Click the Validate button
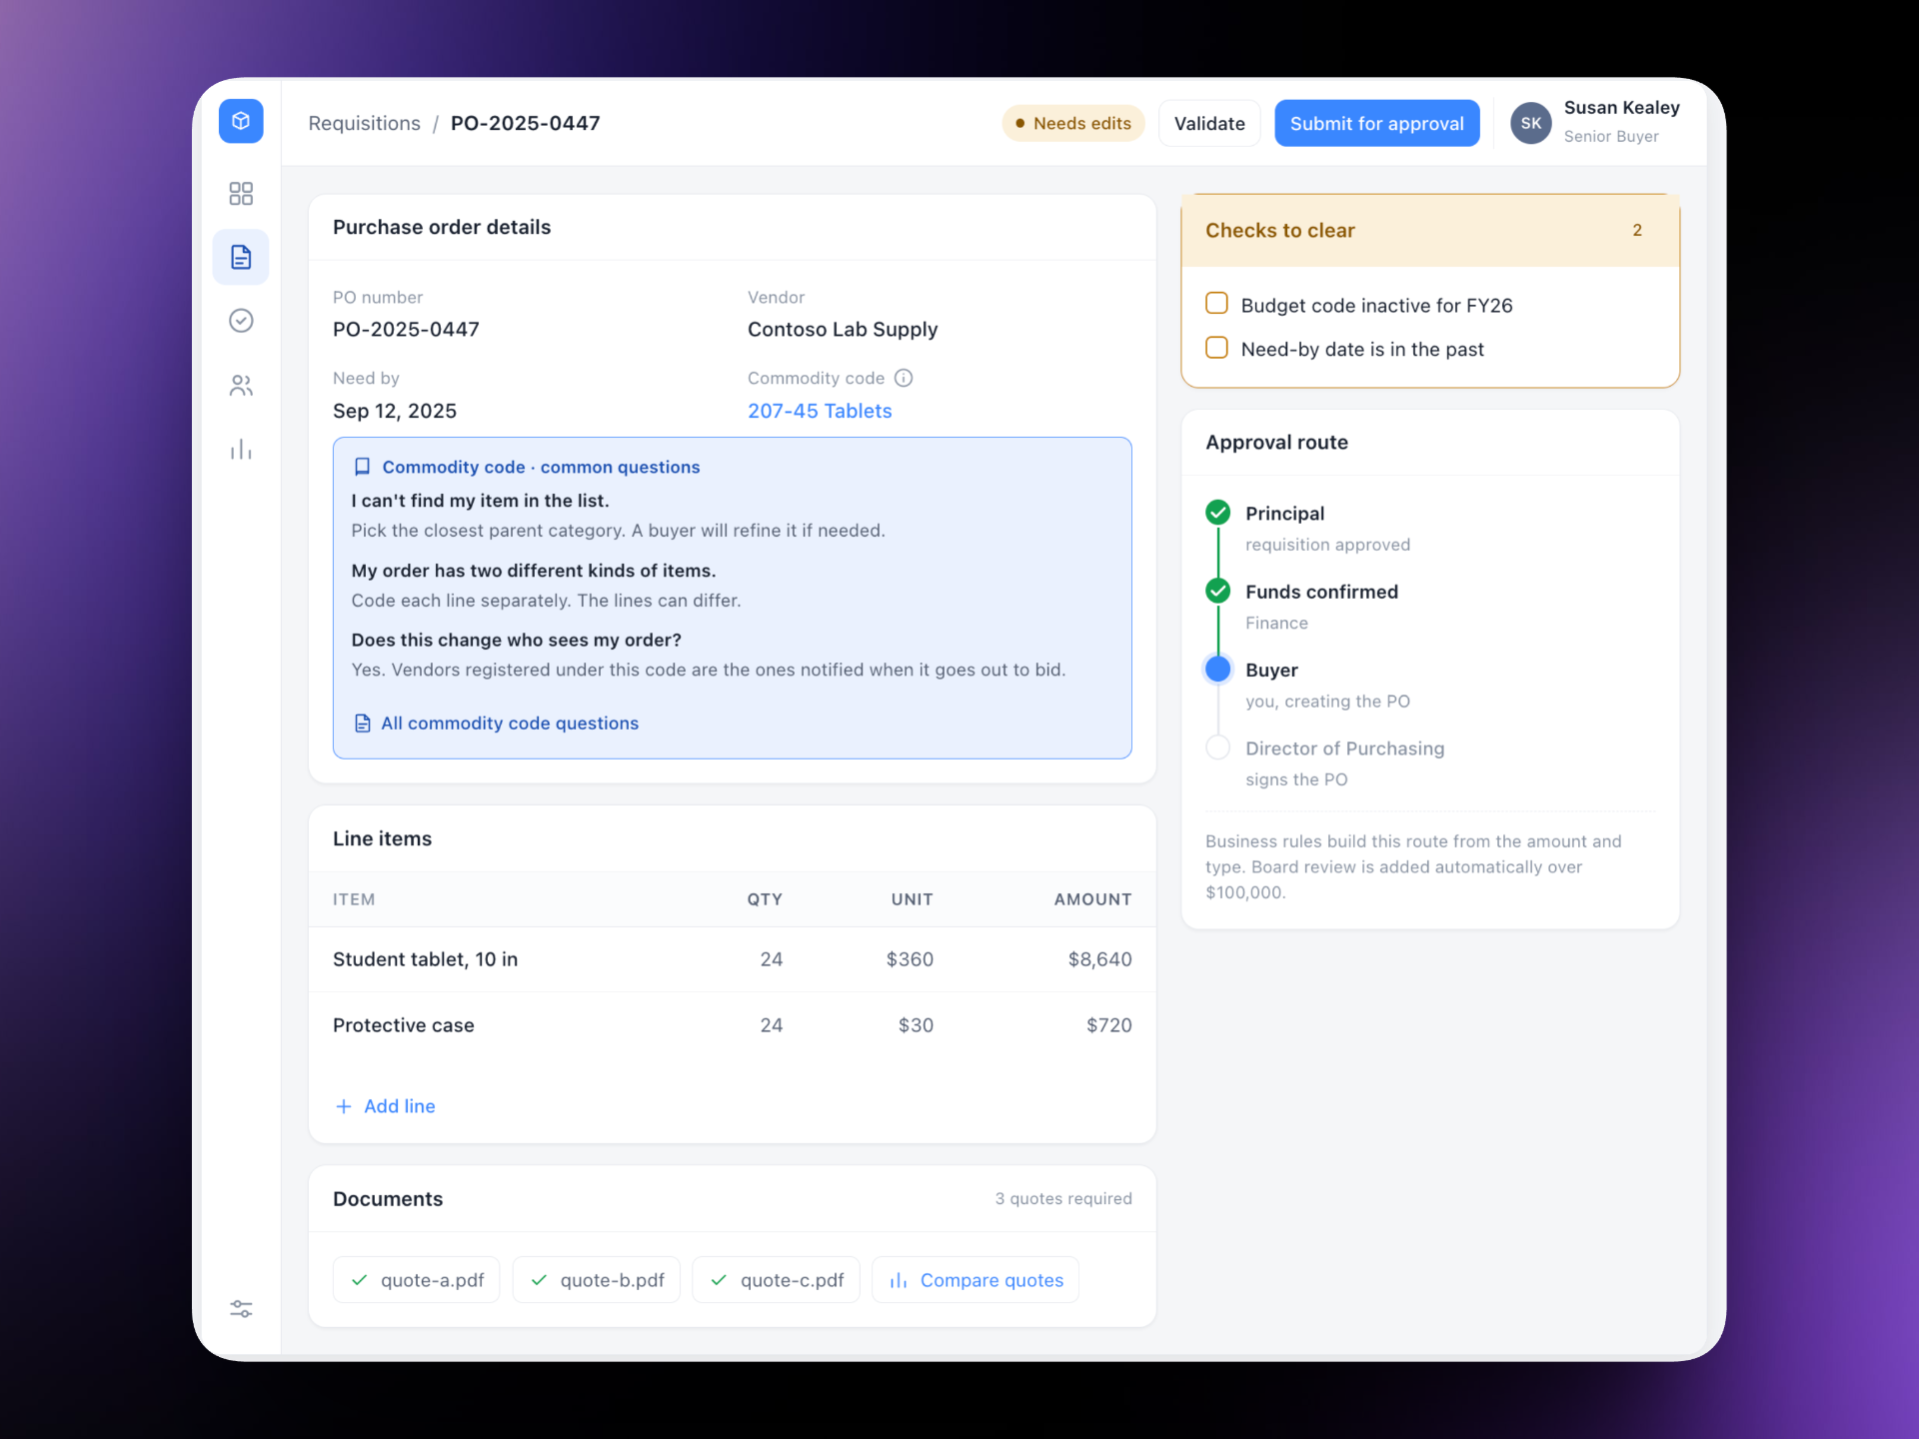The width and height of the screenshot is (1919, 1439). (1209, 123)
